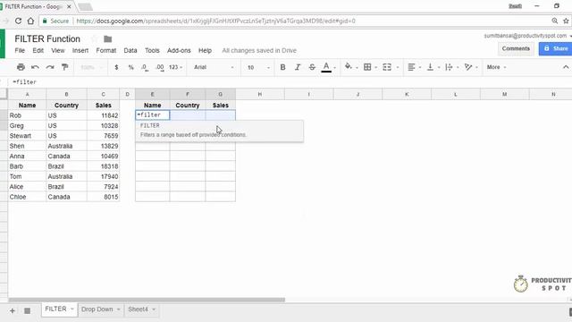The image size is (572, 322).
Task: Format as percent
Action: click(x=131, y=67)
